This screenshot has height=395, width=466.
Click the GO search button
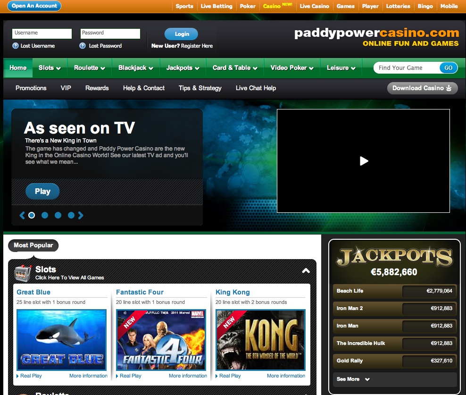(x=449, y=68)
